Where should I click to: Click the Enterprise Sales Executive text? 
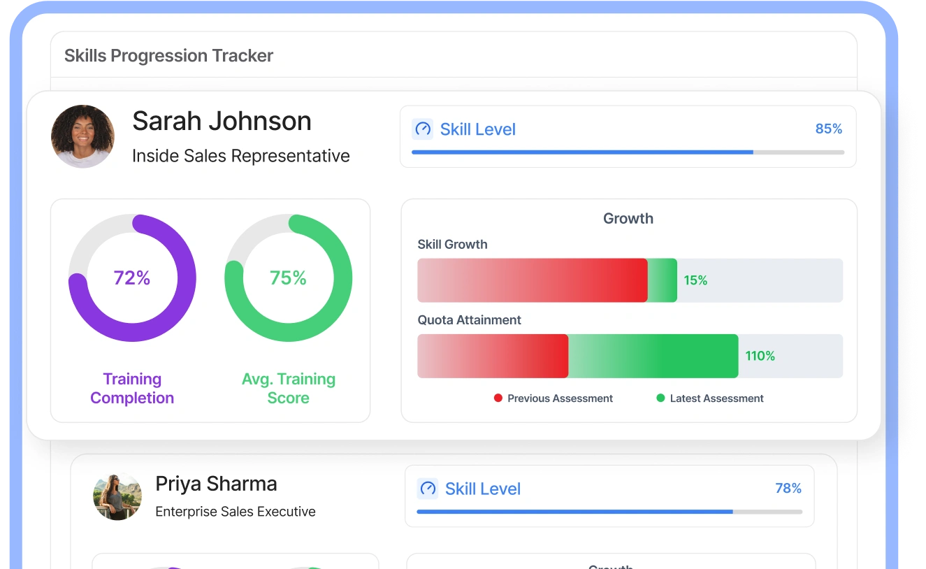236,512
